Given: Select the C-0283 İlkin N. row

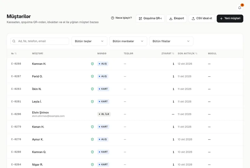Looking at the screenshot, I should 125,89.
